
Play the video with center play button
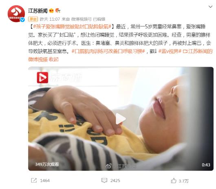coord(121,119)
